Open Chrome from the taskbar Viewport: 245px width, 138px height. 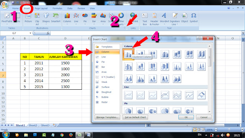point(62,135)
